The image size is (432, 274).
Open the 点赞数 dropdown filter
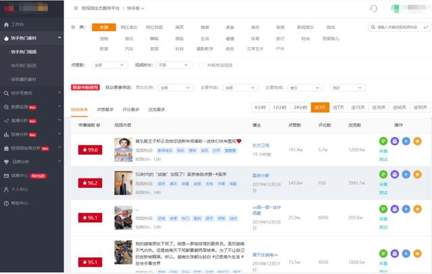(x=108, y=65)
